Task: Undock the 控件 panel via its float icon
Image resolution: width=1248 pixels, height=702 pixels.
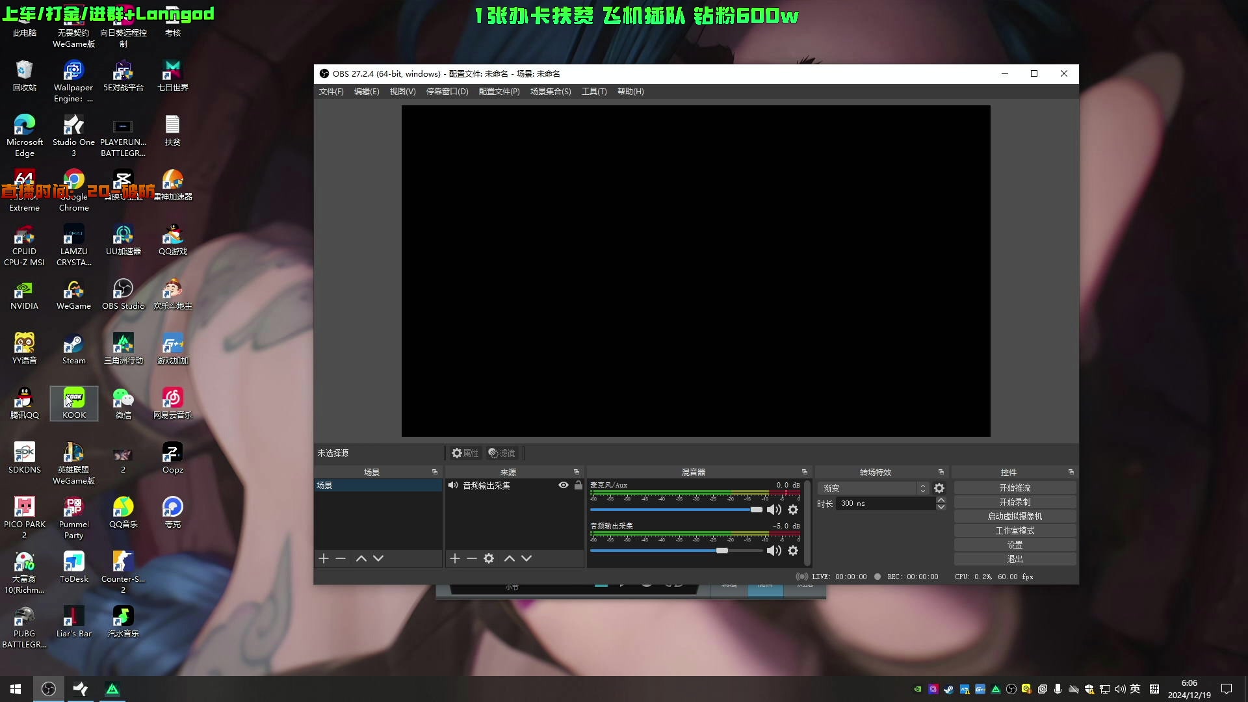Action: click(1071, 472)
